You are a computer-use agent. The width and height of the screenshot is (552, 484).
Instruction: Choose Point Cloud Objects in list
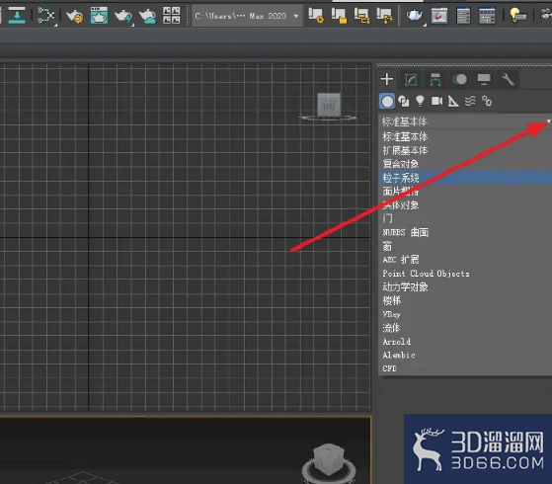[465, 274]
